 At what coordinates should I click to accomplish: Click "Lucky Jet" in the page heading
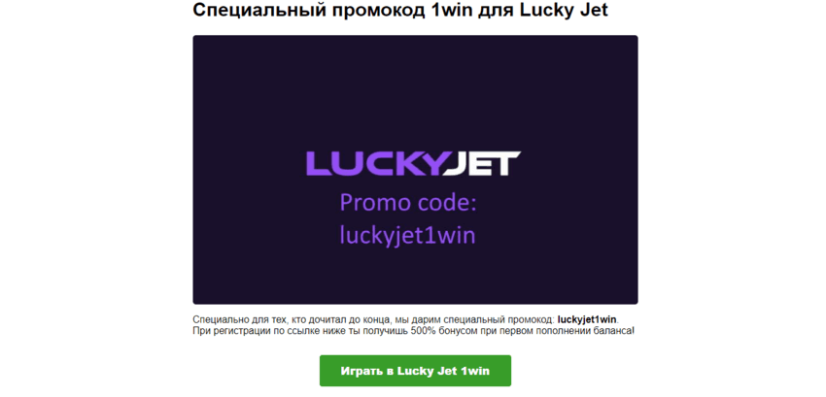565,10
